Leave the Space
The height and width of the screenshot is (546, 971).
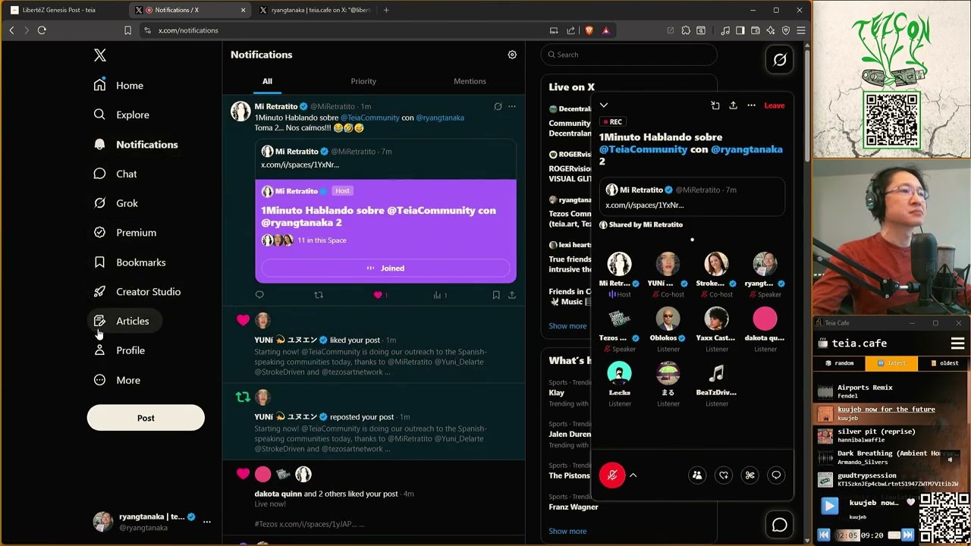pyautogui.click(x=775, y=105)
